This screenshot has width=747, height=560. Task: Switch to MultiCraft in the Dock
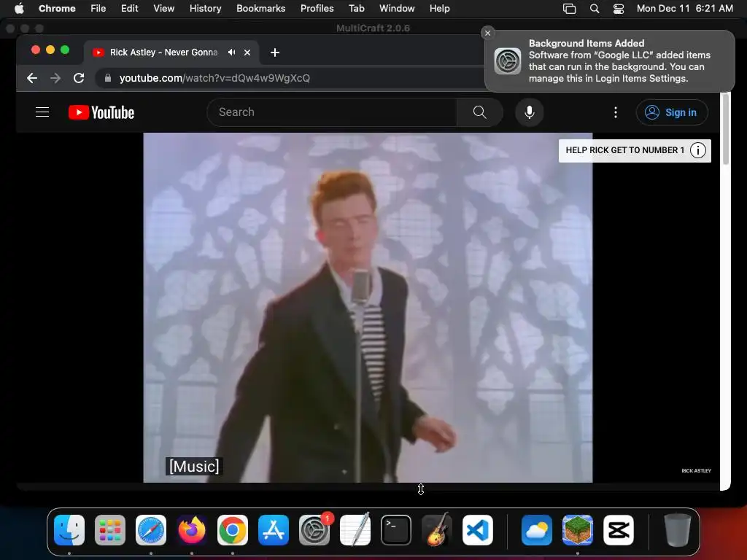point(578,530)
